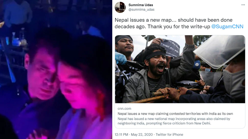Click the cnn.com domain label
248x139 pixels.
pos(124,109)
